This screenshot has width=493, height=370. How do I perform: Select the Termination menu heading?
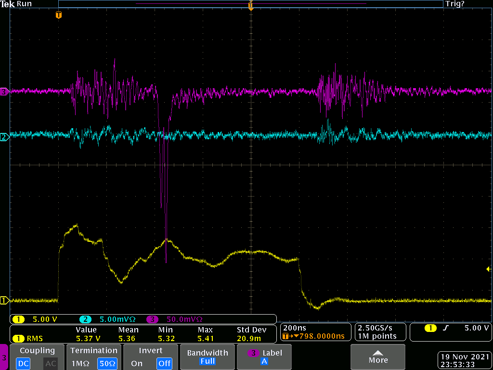point(94,351)
